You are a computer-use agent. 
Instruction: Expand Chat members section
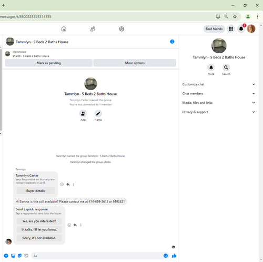click(x=218, y=93)
